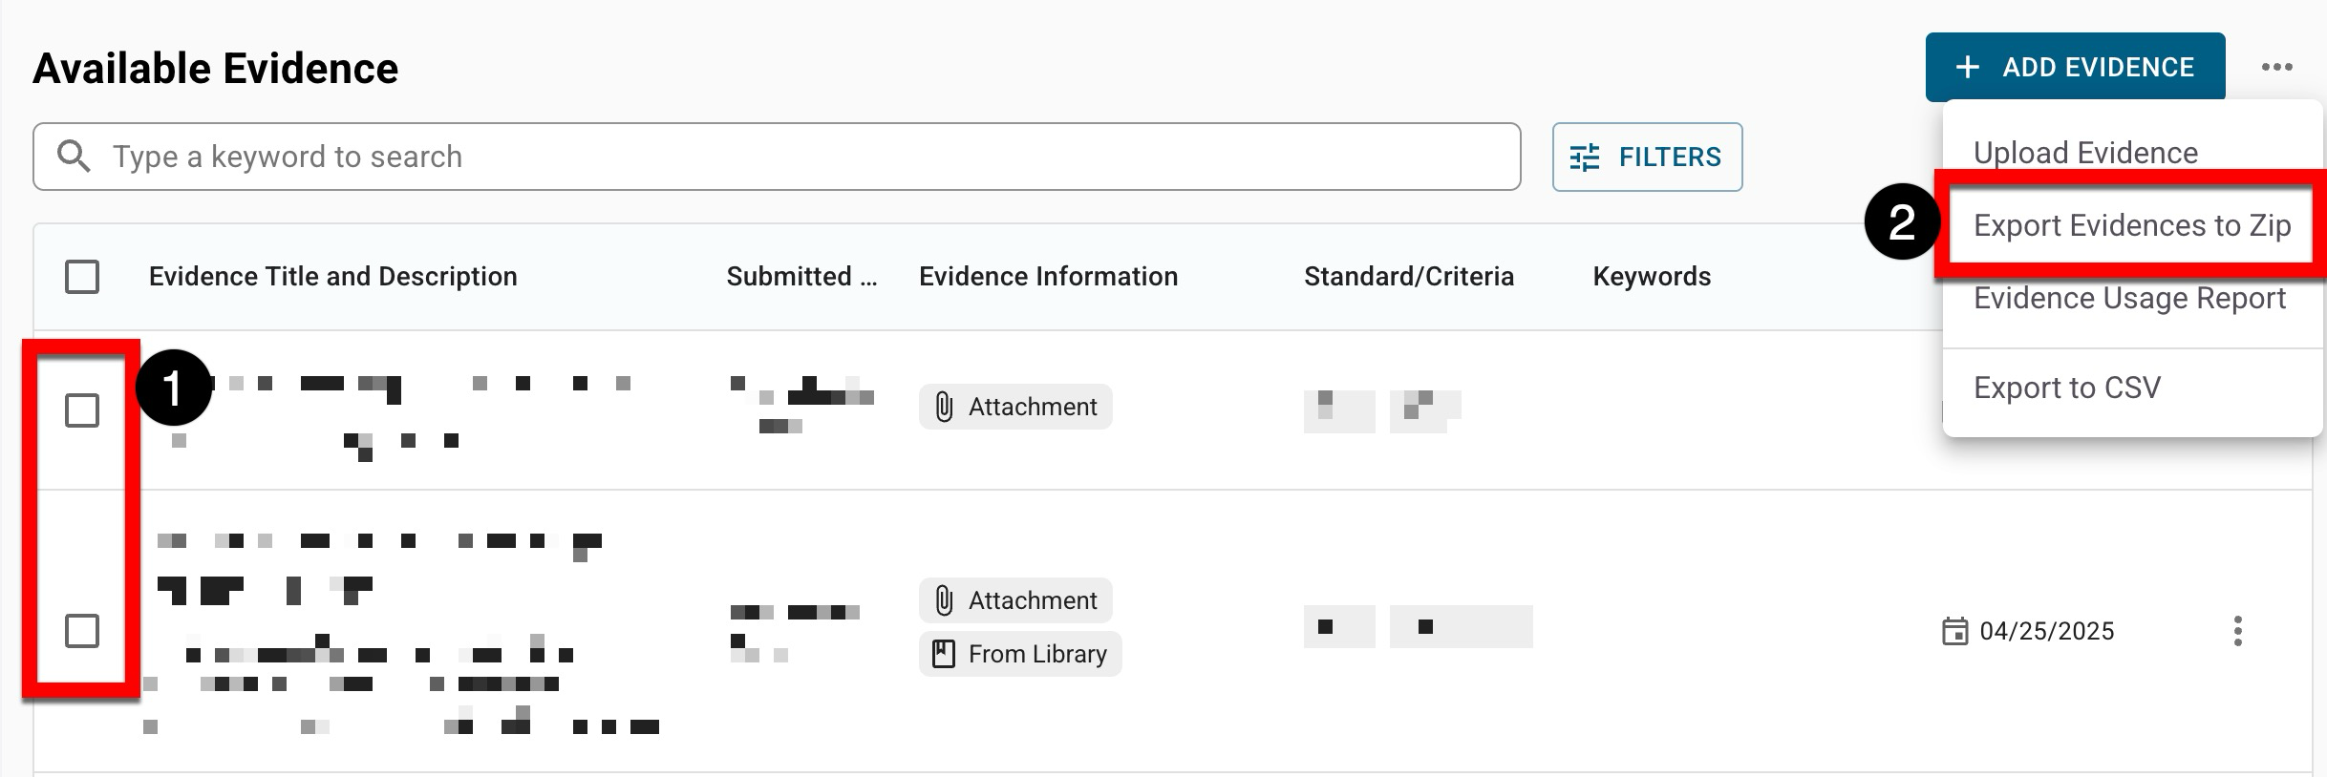Open the three-dot options menu beside Add Evidence
The image size is (2327, 777).
(2276, 67)
